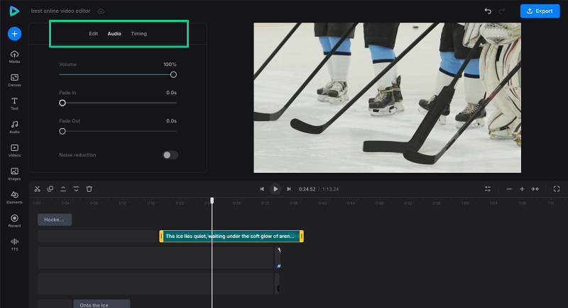
Task: Select the Hocke... clip on timeline
Action: pos(55,219)
